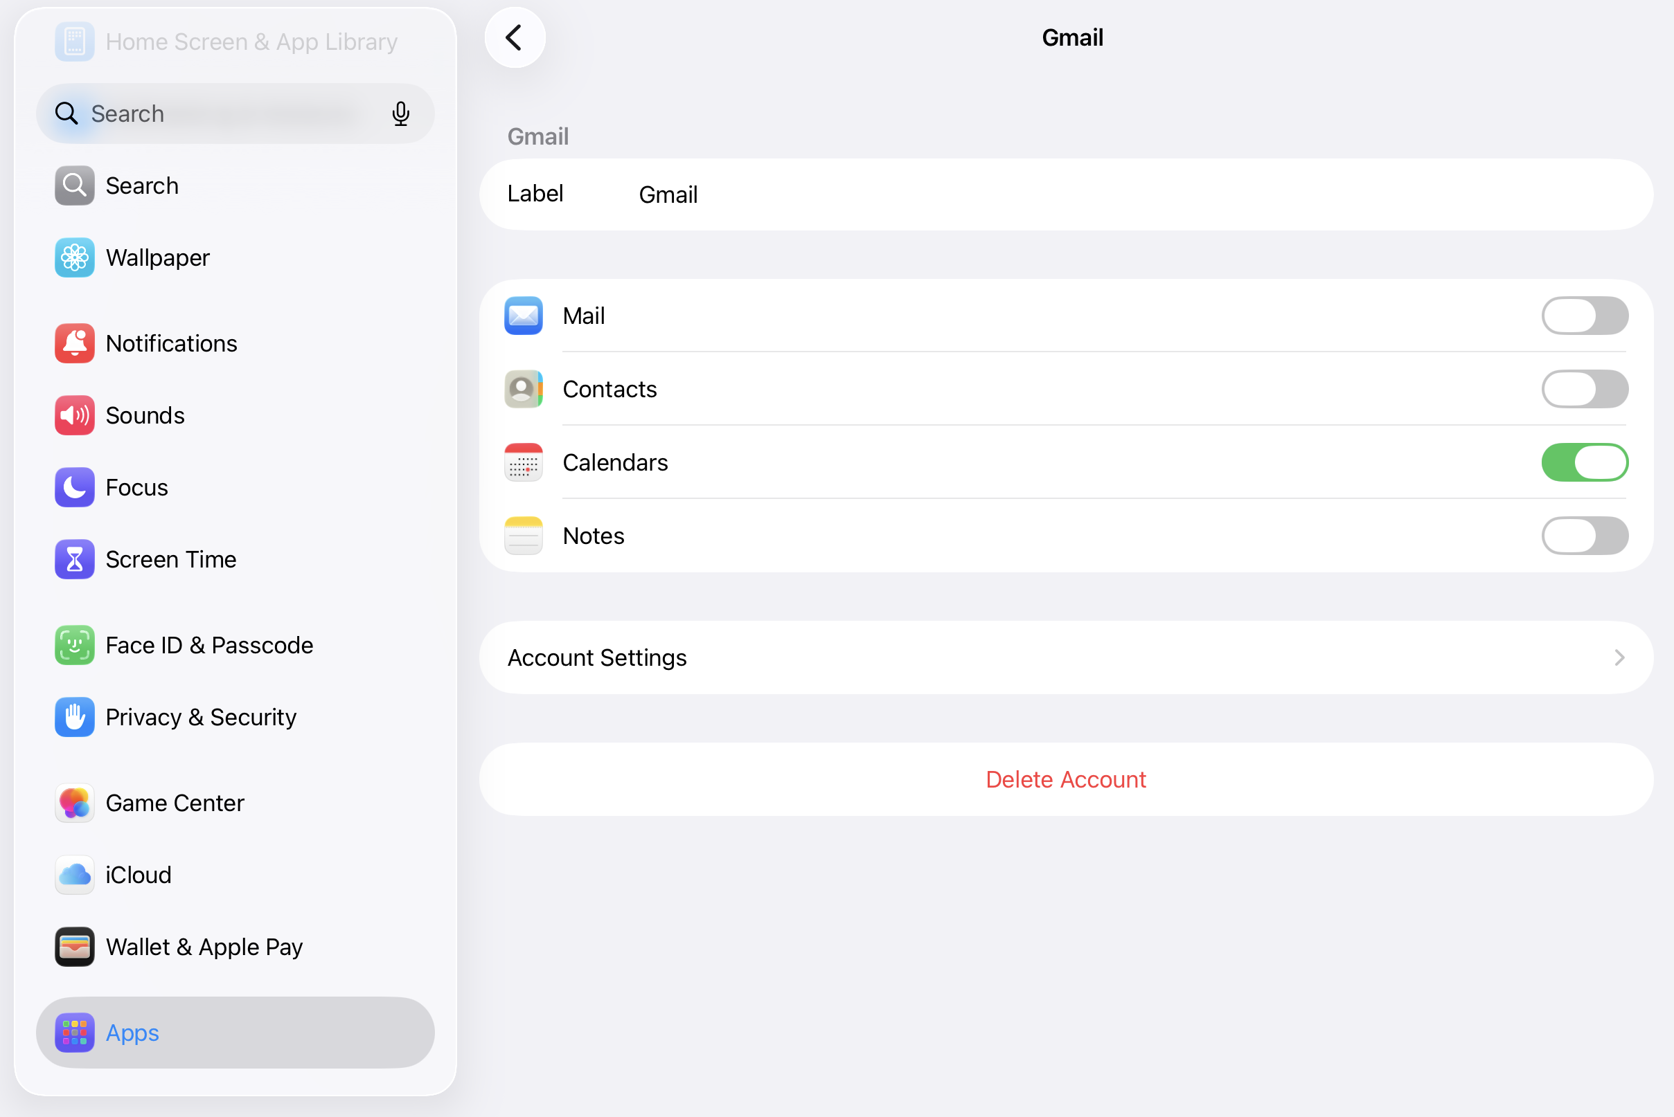The image size is (1674, 1117).
Task: Click the Calendars app icon
Action: (524, 463)
